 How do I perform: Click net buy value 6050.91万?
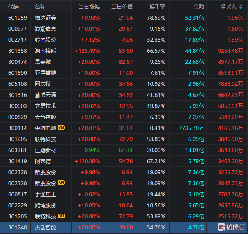pyautogui.click(x=230, y=106)
